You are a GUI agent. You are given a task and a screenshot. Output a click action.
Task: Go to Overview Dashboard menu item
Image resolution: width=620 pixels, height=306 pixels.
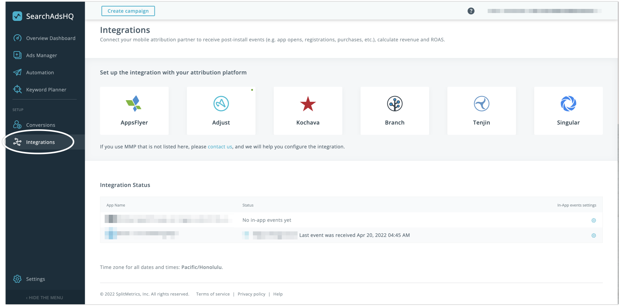[x=51, y=38]
